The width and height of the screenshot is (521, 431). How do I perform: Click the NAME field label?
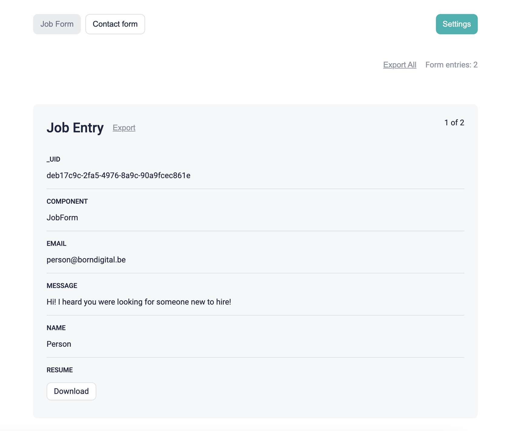click(x=56, y=328)
